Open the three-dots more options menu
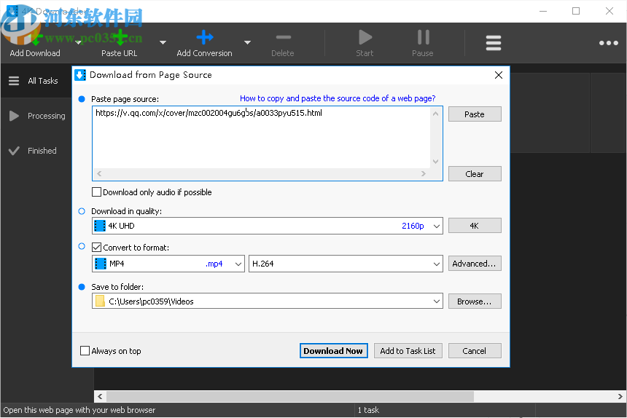 [608, 43]
